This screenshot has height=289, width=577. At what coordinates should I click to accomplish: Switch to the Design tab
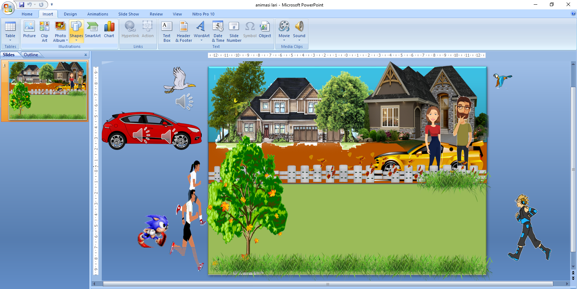tap(70, 14)
